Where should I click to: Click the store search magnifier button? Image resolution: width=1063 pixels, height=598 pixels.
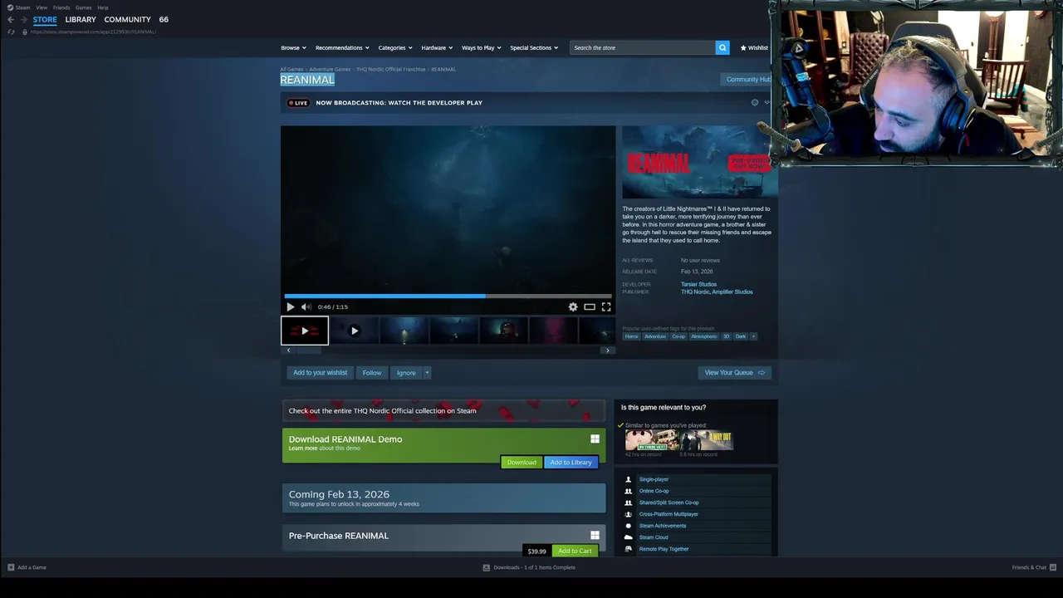(723, 47)
